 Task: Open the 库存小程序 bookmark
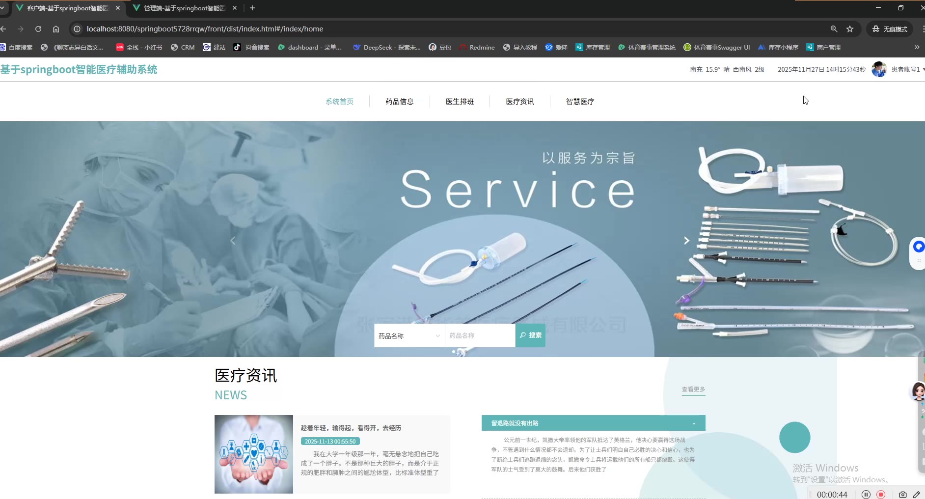pos(778,47)
